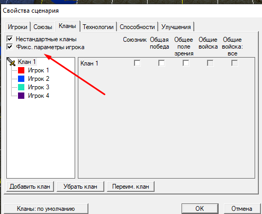Select Игрок 2 in the tree
The width and height of the screenshot is (262, 214).
(x=39, y=79)
